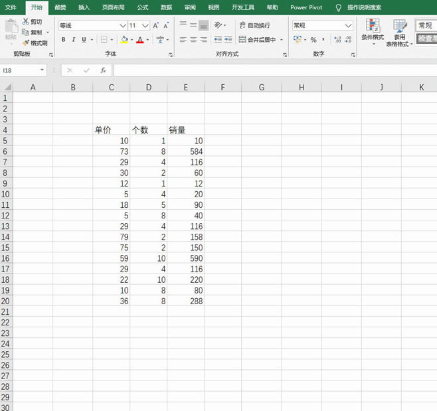Click the cell borders icon
This screenshot has height=411, width=437.
(104, 40)
